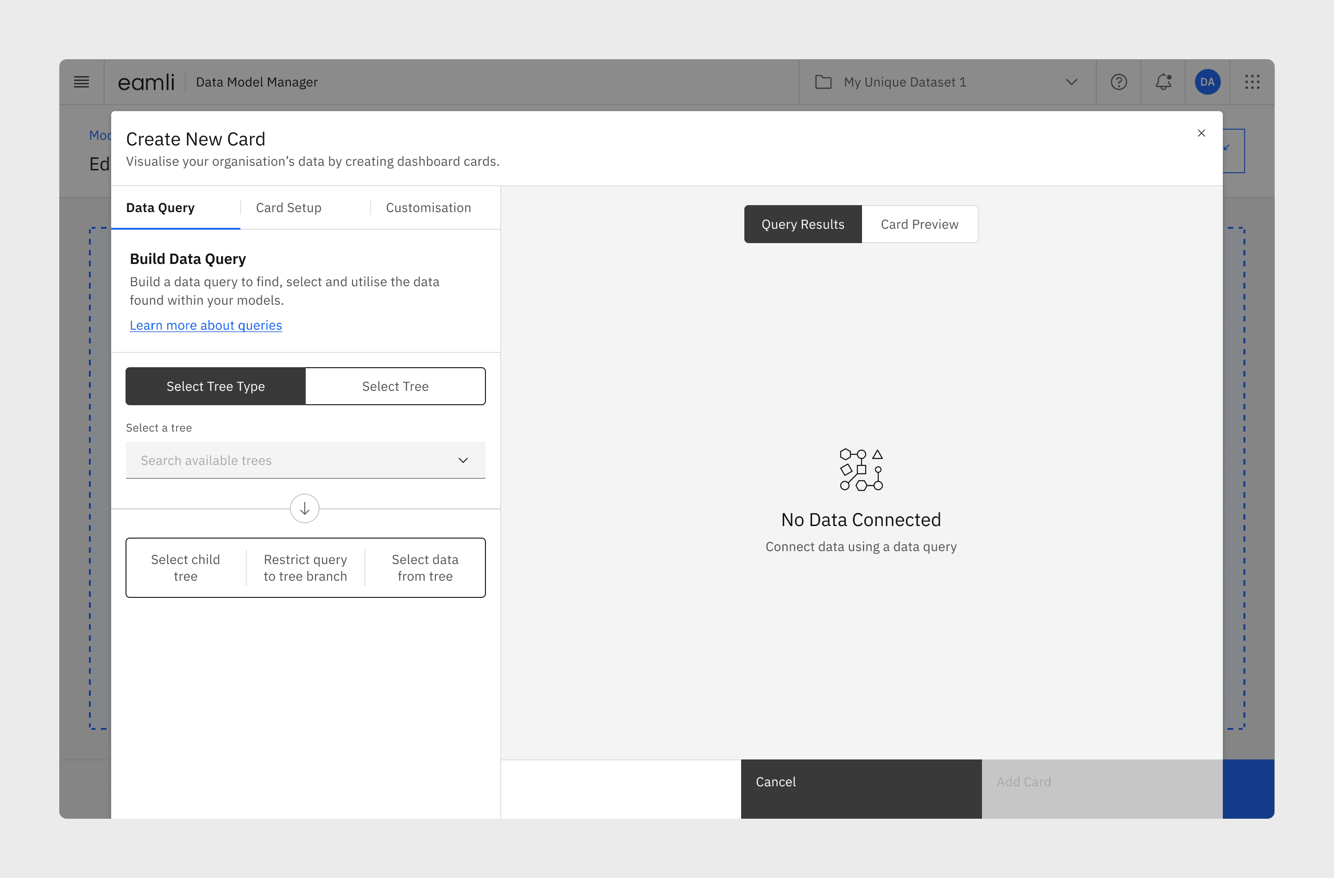1334x878 pixels.
Task: Click into Search available trees field
Action: point(280,461)
